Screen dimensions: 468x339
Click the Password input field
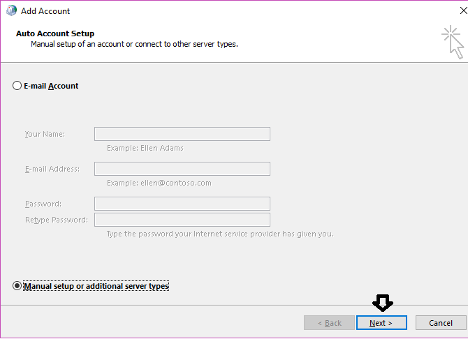pyautogui.click(x=182, y=204)
